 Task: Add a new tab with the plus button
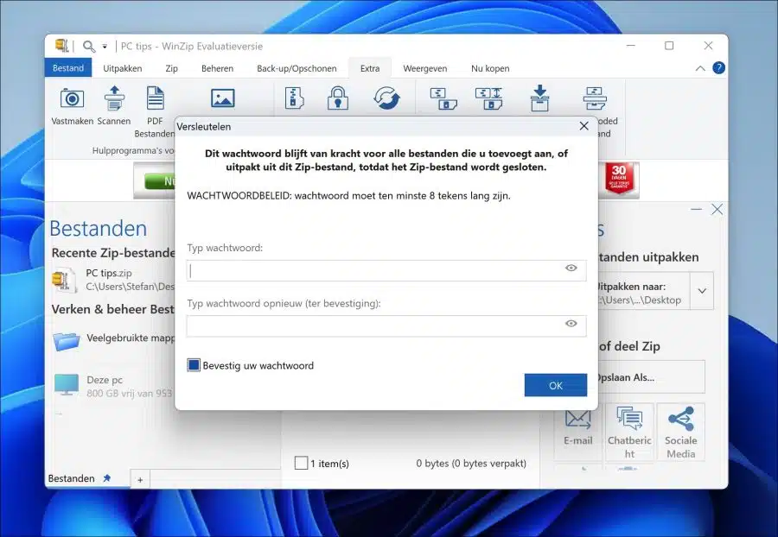point(140,479)
